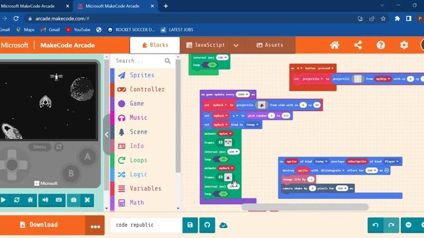Open the share project dialog

(358, 45)
